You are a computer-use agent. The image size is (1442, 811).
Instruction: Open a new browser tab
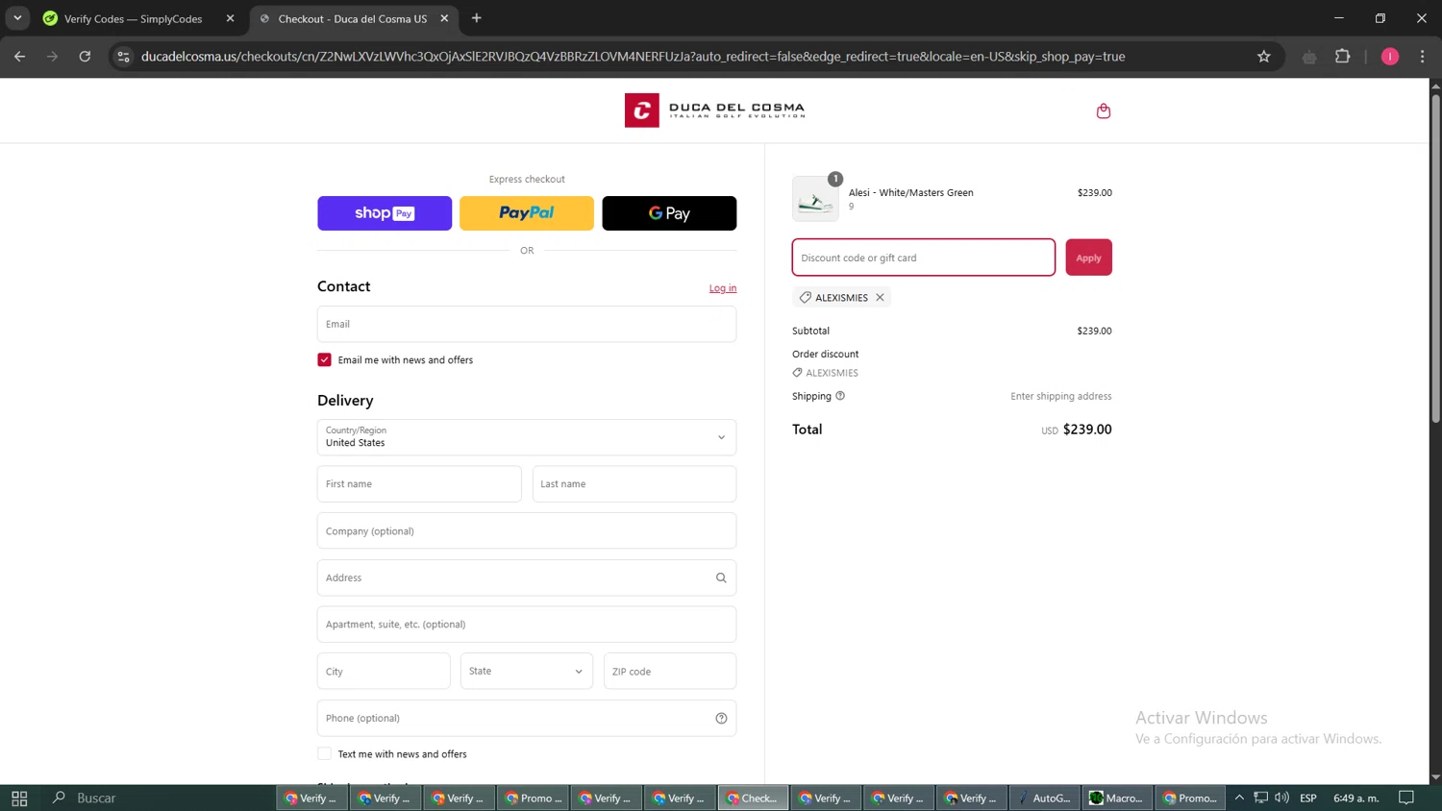point(477,18)
